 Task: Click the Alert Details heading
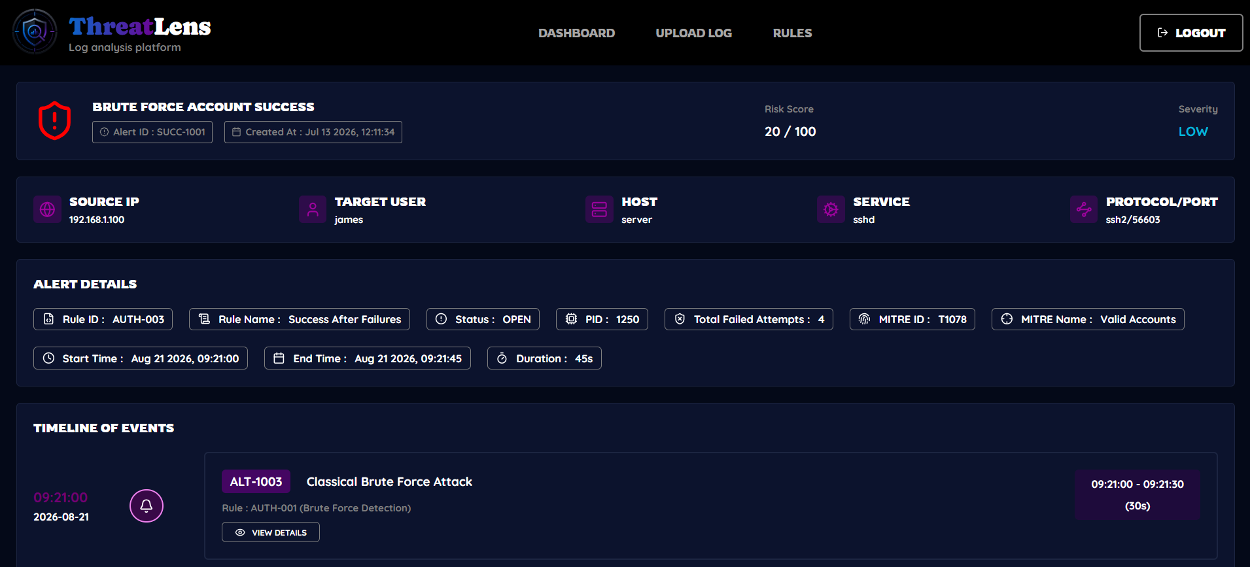coord(85,284)
